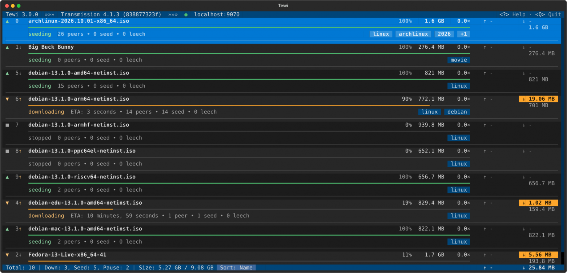Click the 2026 tag on the archlinux torrent

pyautogui.click(x=444, y=34)
